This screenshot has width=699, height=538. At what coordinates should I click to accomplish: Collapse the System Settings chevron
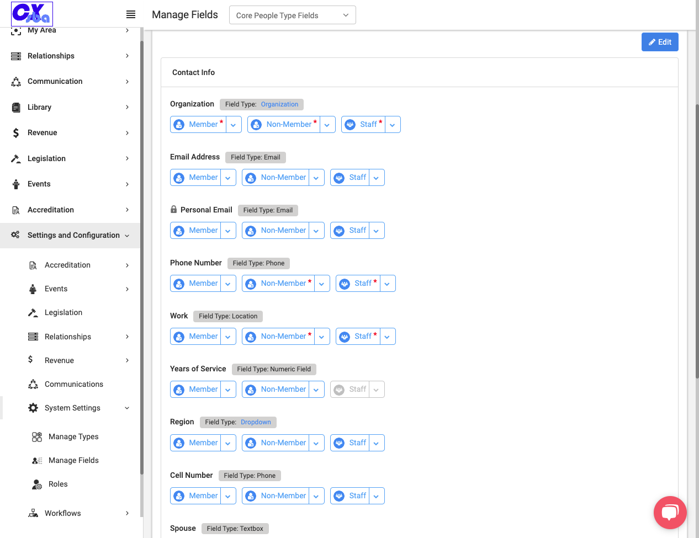(127, 408)
